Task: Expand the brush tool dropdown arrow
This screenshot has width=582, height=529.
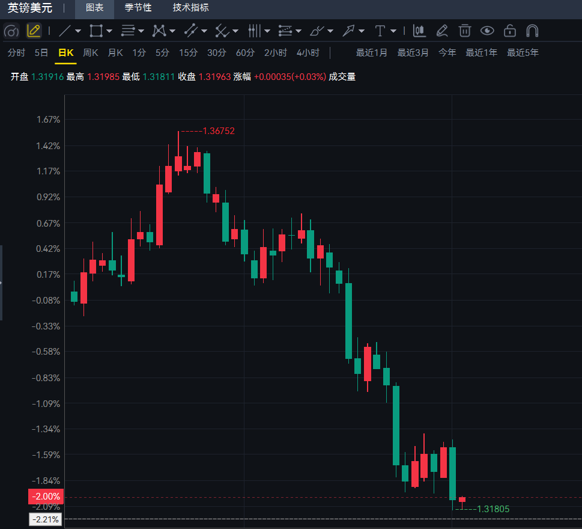Action: [x=330, y=31]
